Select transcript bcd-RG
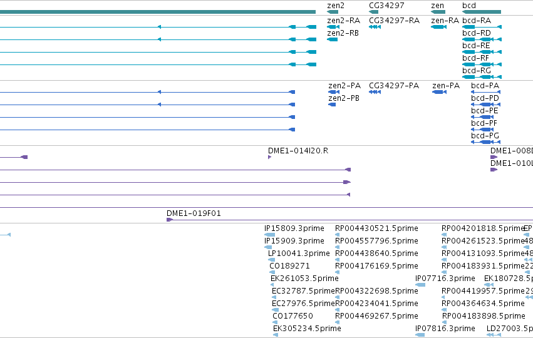The height and width of the screenshot is (338, 533). (477, 71)
